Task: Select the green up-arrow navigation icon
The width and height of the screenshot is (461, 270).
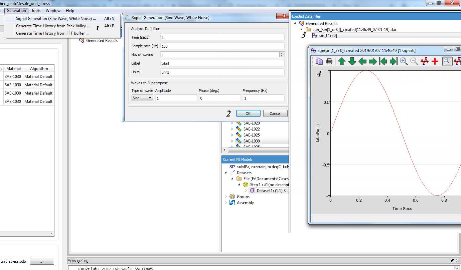Action: (342, 61)
